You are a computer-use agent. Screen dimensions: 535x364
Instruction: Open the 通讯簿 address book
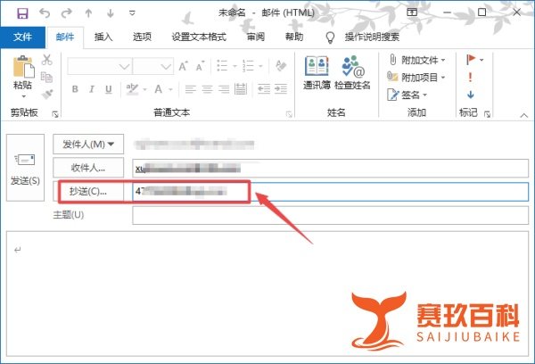coord(317,73)
